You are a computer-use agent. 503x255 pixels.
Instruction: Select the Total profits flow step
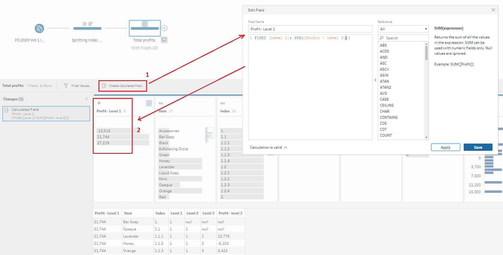[145, 28]
